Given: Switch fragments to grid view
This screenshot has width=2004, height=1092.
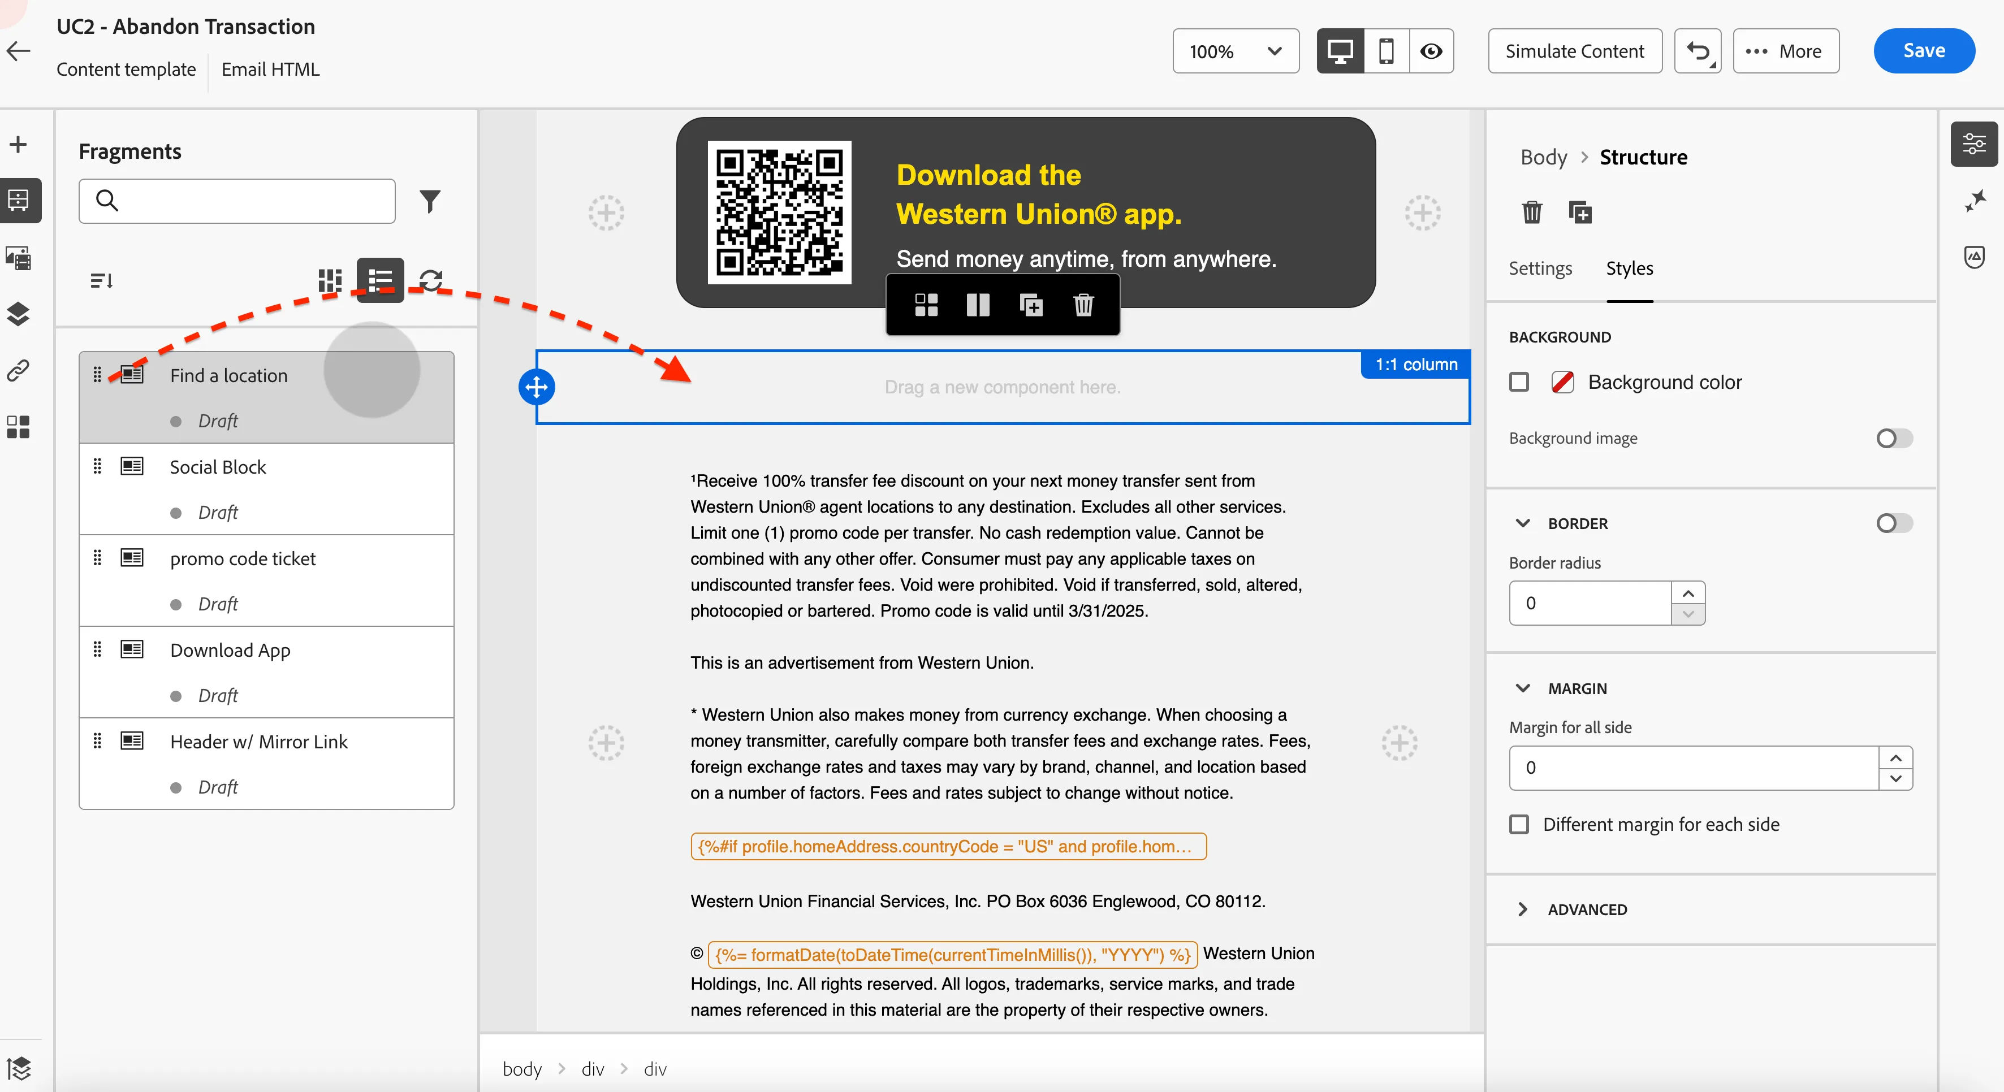Looking at the screenshot, I should (x=330, y=280).
